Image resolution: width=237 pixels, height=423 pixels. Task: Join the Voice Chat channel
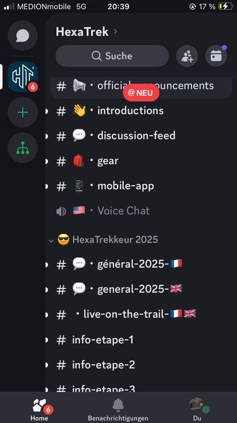(141, 211)
